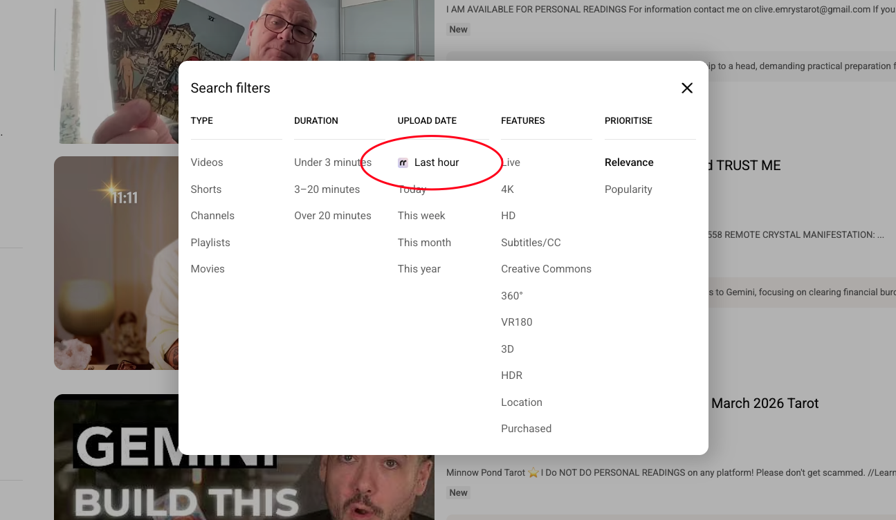The width and height of the screenshot is (896, 520).
Task: Click the 11:11 tarot video thumbnail
Action: (114, 263)
